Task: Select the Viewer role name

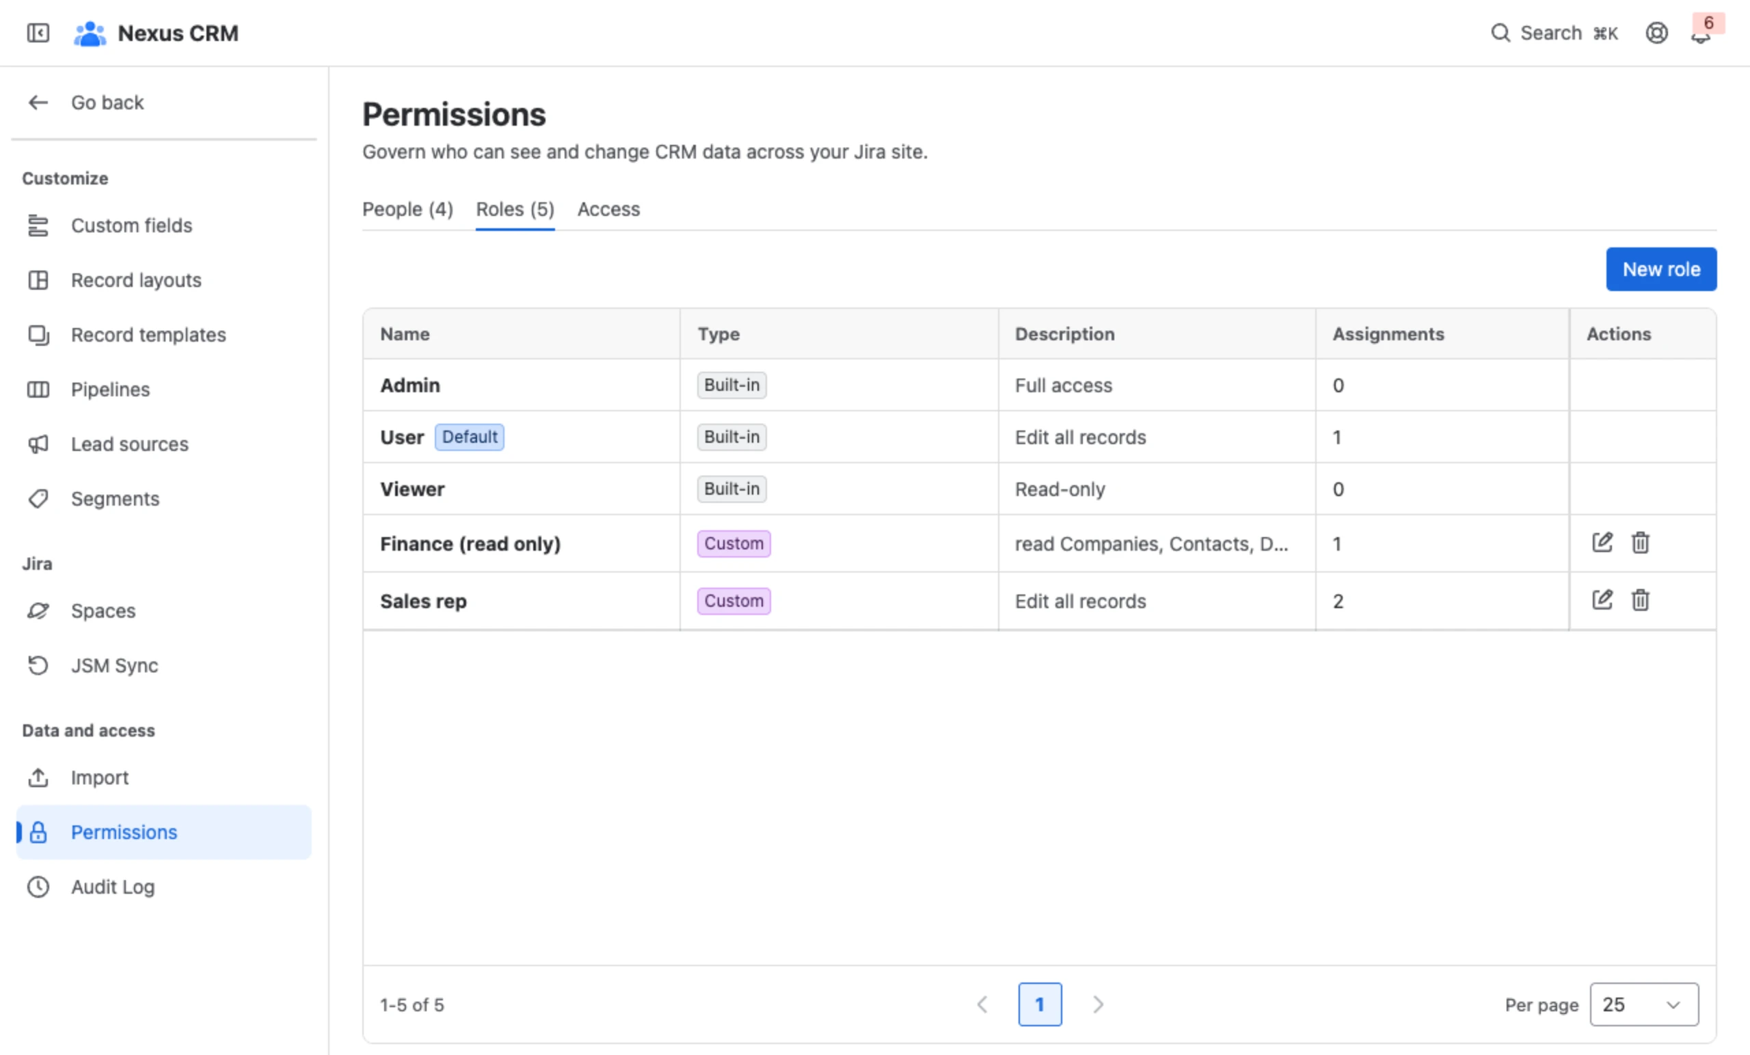Action: click(x=412, y=489)
